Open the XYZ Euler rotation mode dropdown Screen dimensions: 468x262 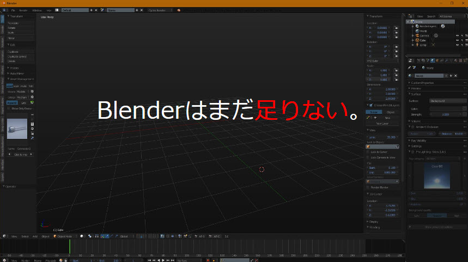382,61
